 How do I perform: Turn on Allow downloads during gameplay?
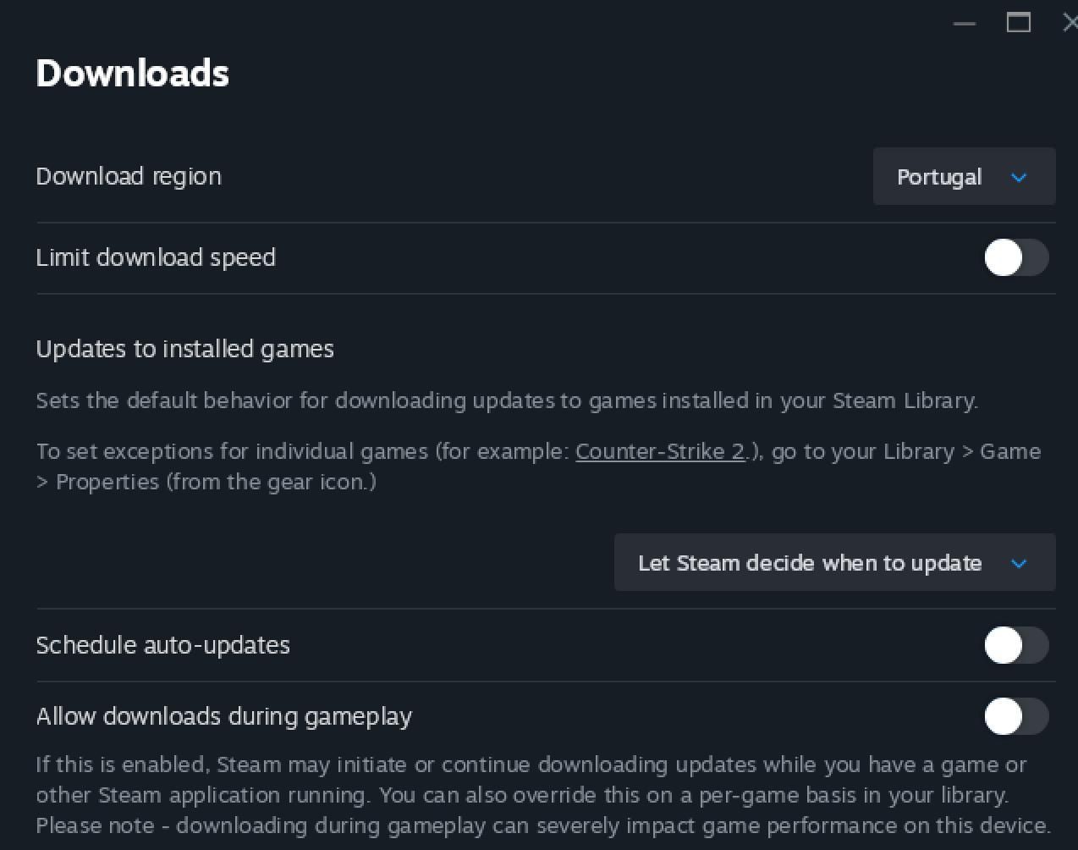(x=1016, y=716)
